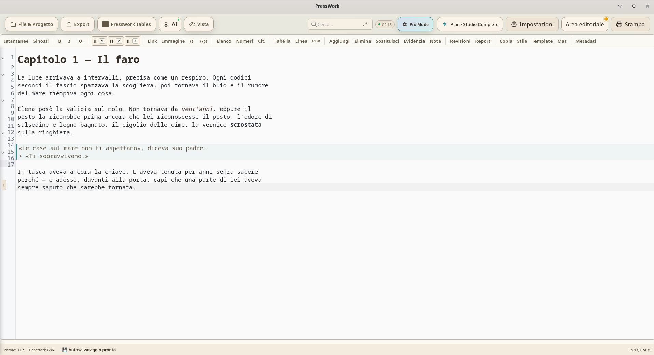Apply Heading 2 style

click(116, 41)
